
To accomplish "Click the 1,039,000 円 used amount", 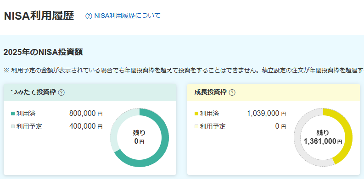I will tap(267, 114).
